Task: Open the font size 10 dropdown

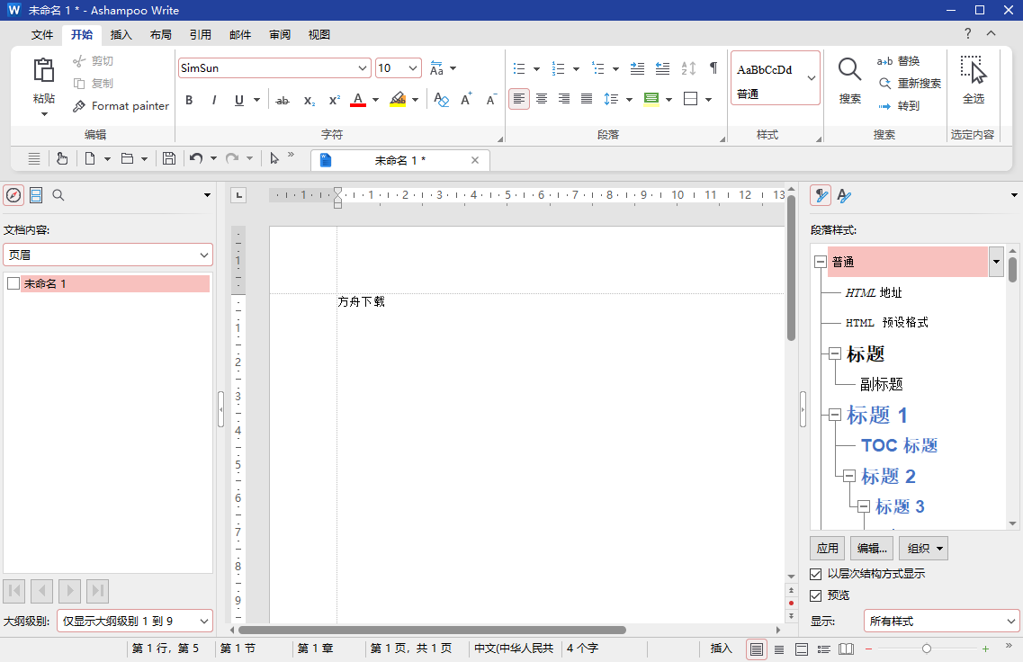Action: point(413,67)
